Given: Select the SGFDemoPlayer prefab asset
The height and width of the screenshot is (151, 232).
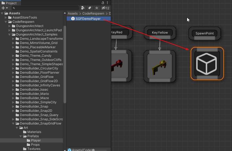Looking at the screenshot, I should (x=88, y=19).
